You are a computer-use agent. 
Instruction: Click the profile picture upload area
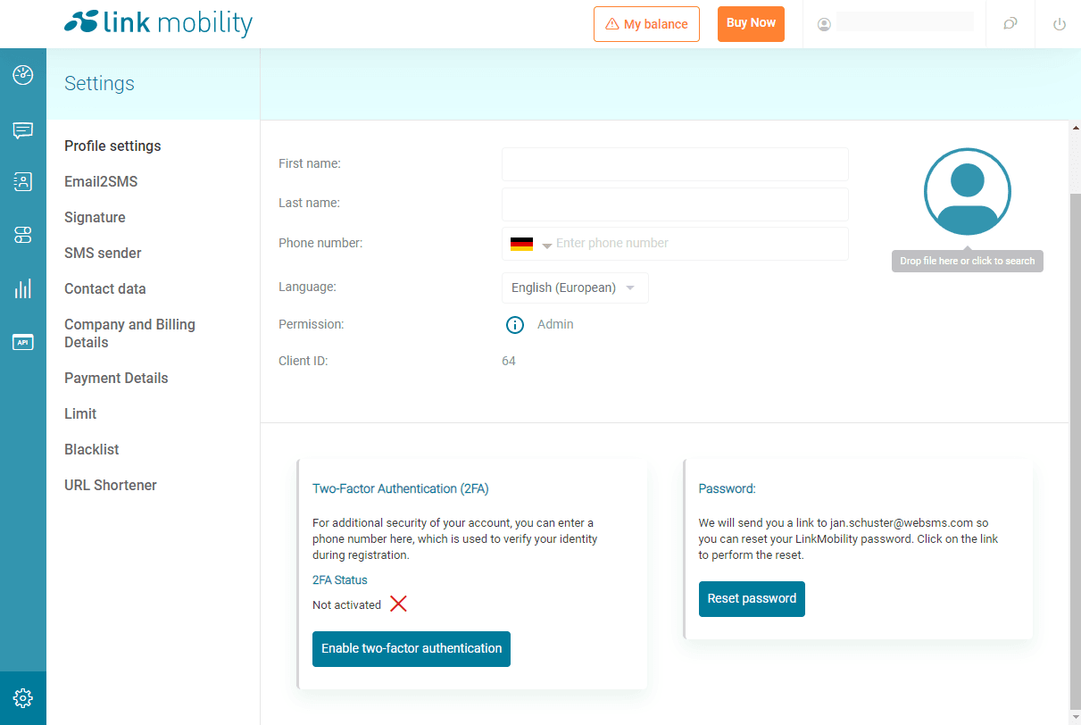pyautogui.click(x=967, y=191)
